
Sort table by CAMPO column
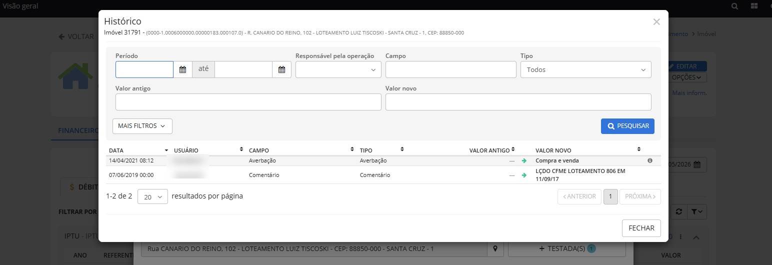(x=301, y=150)
